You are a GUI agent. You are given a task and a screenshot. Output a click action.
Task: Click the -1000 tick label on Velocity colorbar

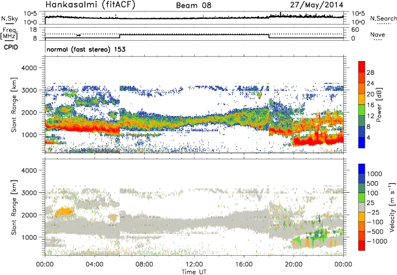coord(377,241)
